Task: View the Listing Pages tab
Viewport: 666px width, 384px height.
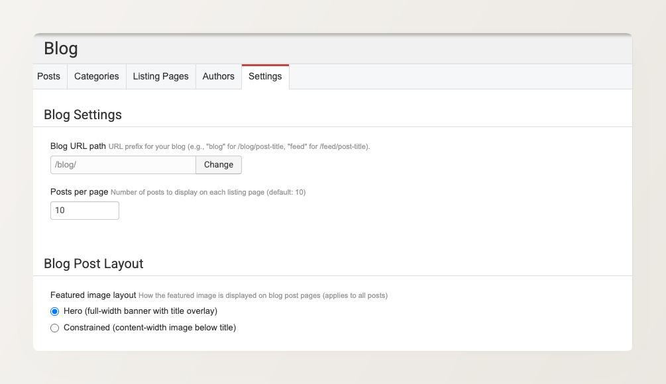Action: (160, 76)
